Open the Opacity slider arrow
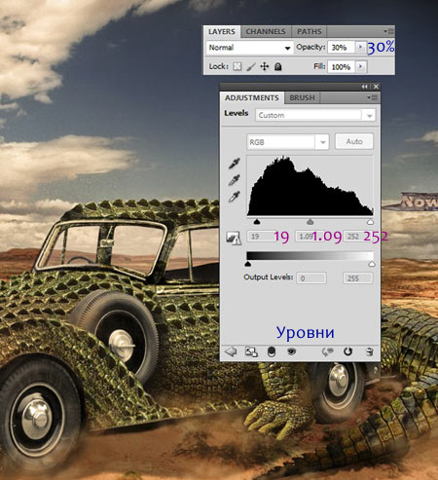This screenshot has height=480, width=438. 360,48
